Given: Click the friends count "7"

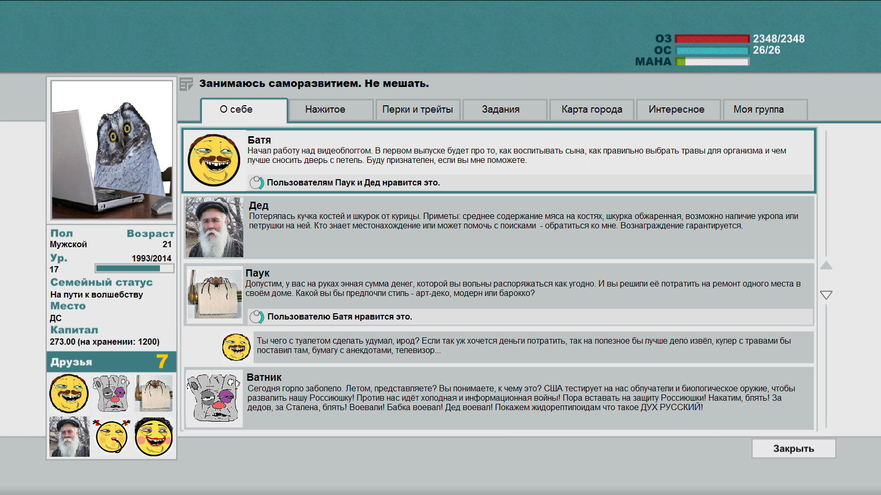Looking at the screenshot, I should click(162, 361).
